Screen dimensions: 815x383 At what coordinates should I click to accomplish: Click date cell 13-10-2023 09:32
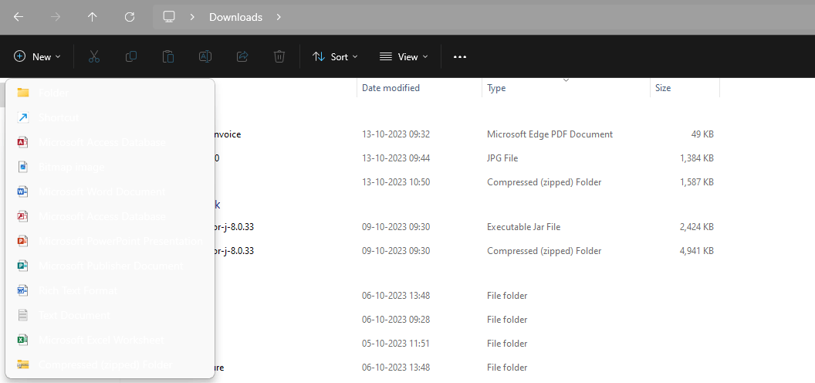pyautogui.click(x=396, y=134)
